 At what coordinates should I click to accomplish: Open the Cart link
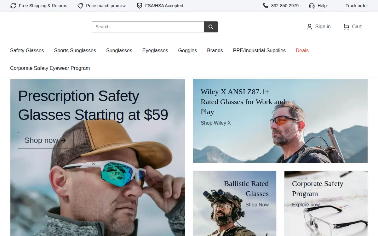(x=357, y=27)
